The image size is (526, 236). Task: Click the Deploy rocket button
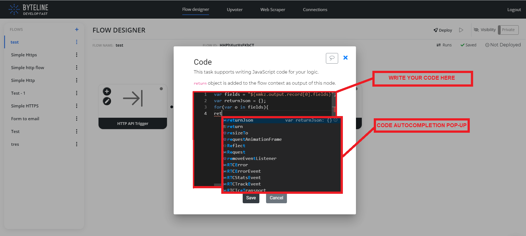(443, 30)
